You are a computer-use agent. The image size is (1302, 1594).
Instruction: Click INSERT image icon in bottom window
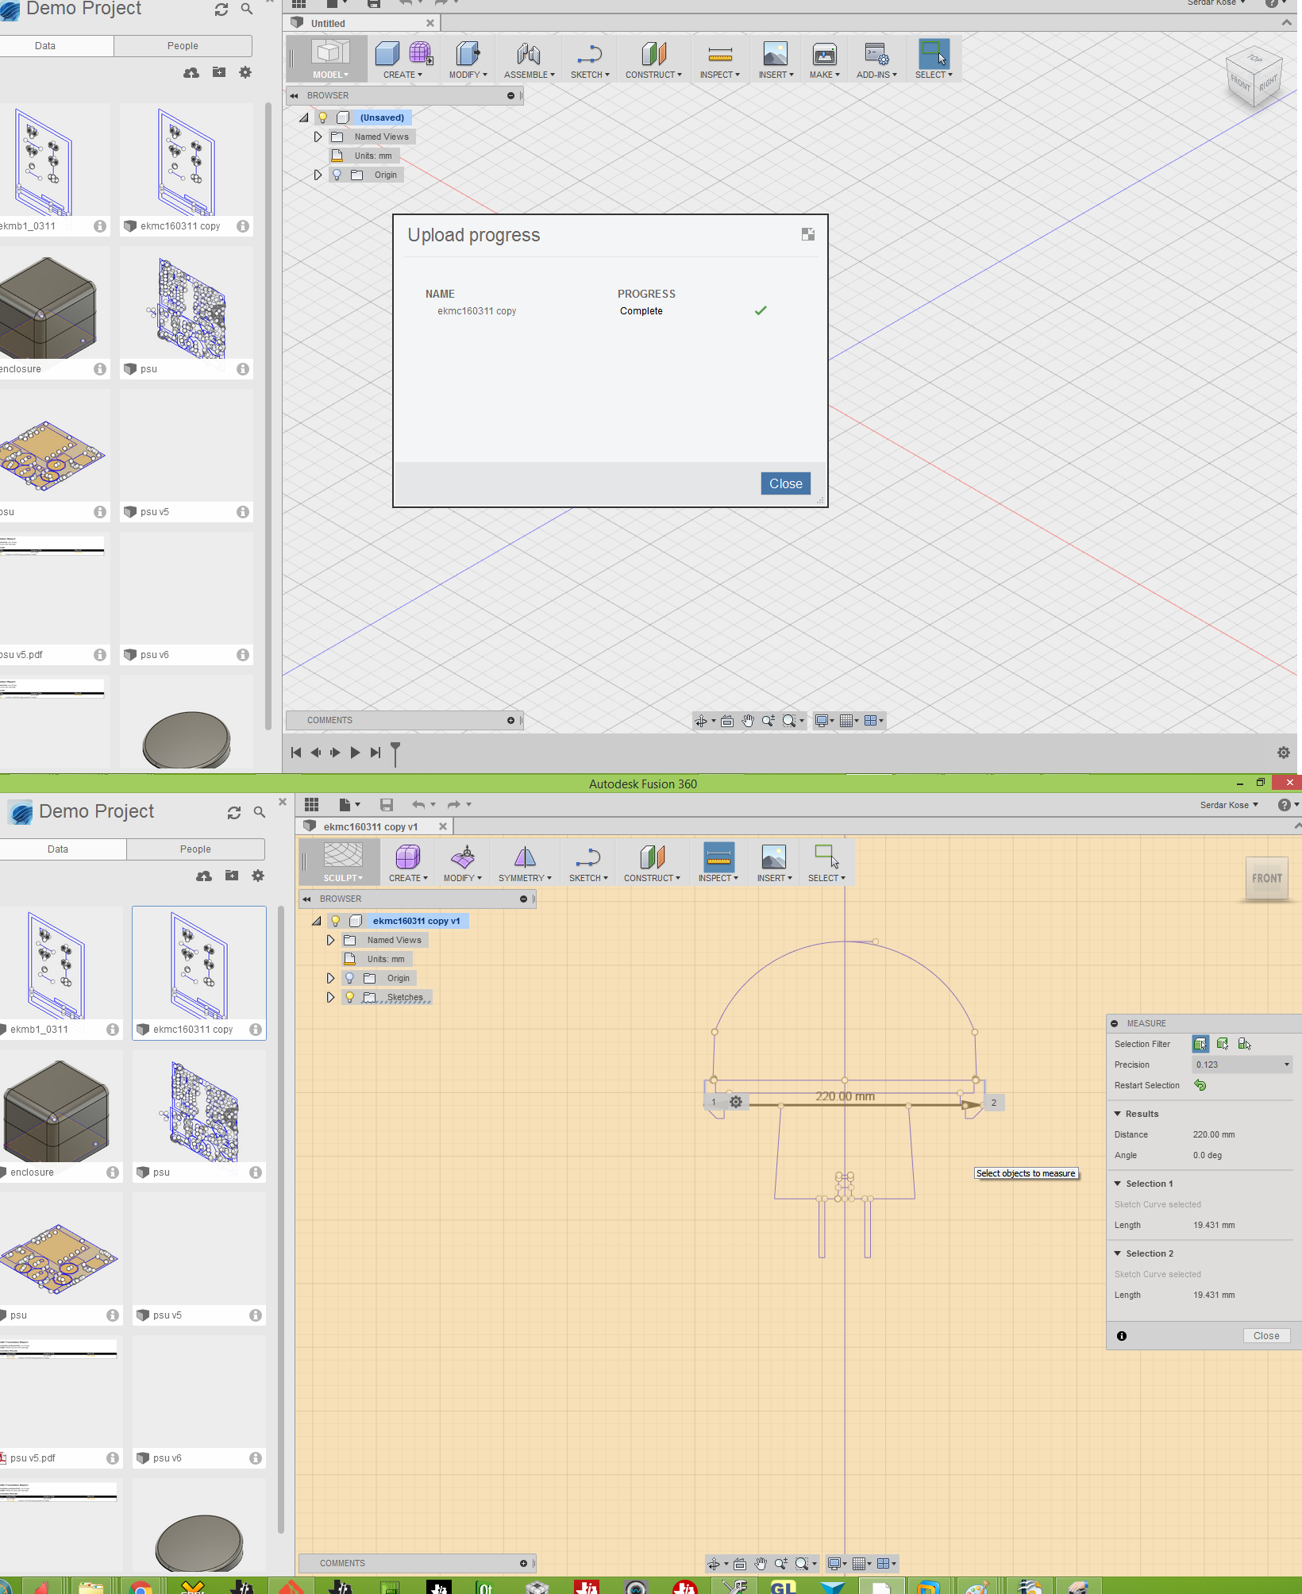coord(774,857)
